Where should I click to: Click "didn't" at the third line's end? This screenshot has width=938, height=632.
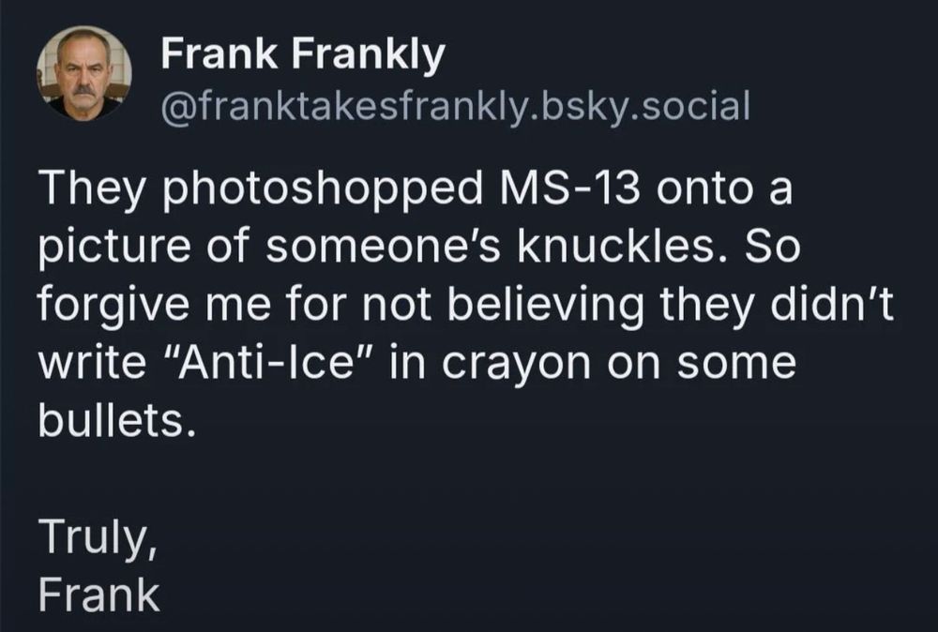832,304
